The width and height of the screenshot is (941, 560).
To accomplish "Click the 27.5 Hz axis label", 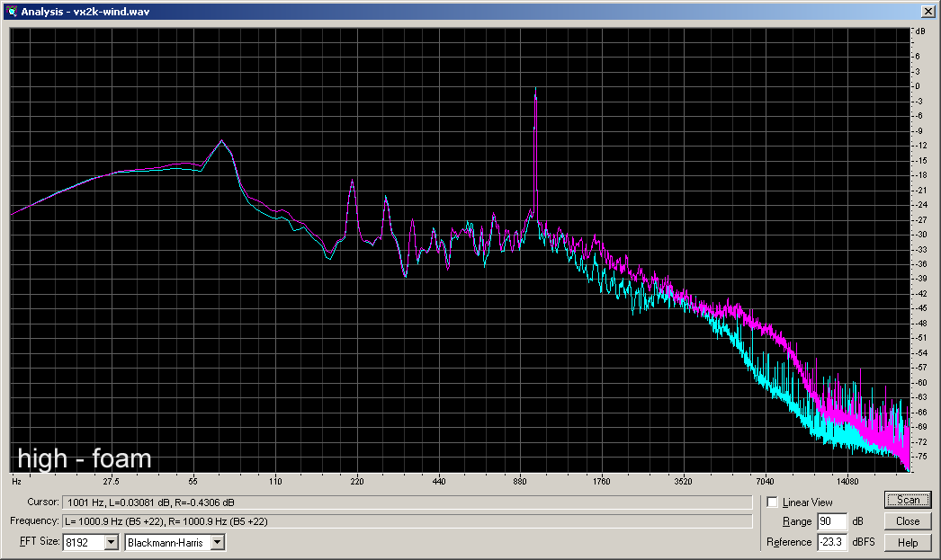I will (111, 482).
